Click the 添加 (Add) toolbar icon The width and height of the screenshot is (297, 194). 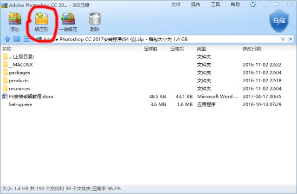(x=15, y=19)
